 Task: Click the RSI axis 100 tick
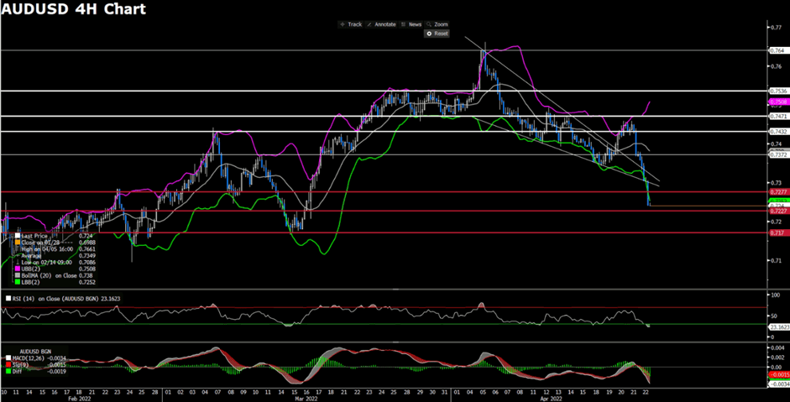click(776, 295)
